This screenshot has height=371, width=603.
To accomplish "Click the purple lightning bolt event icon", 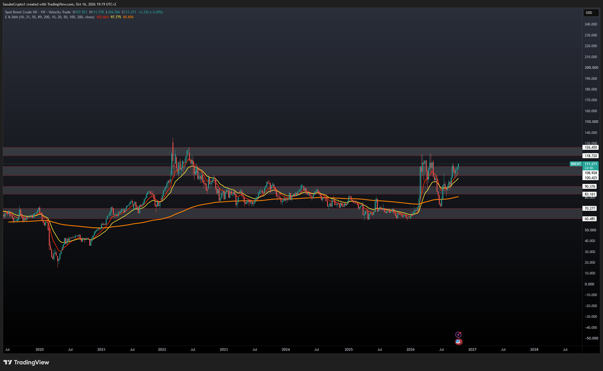I will tap(458, 334).
